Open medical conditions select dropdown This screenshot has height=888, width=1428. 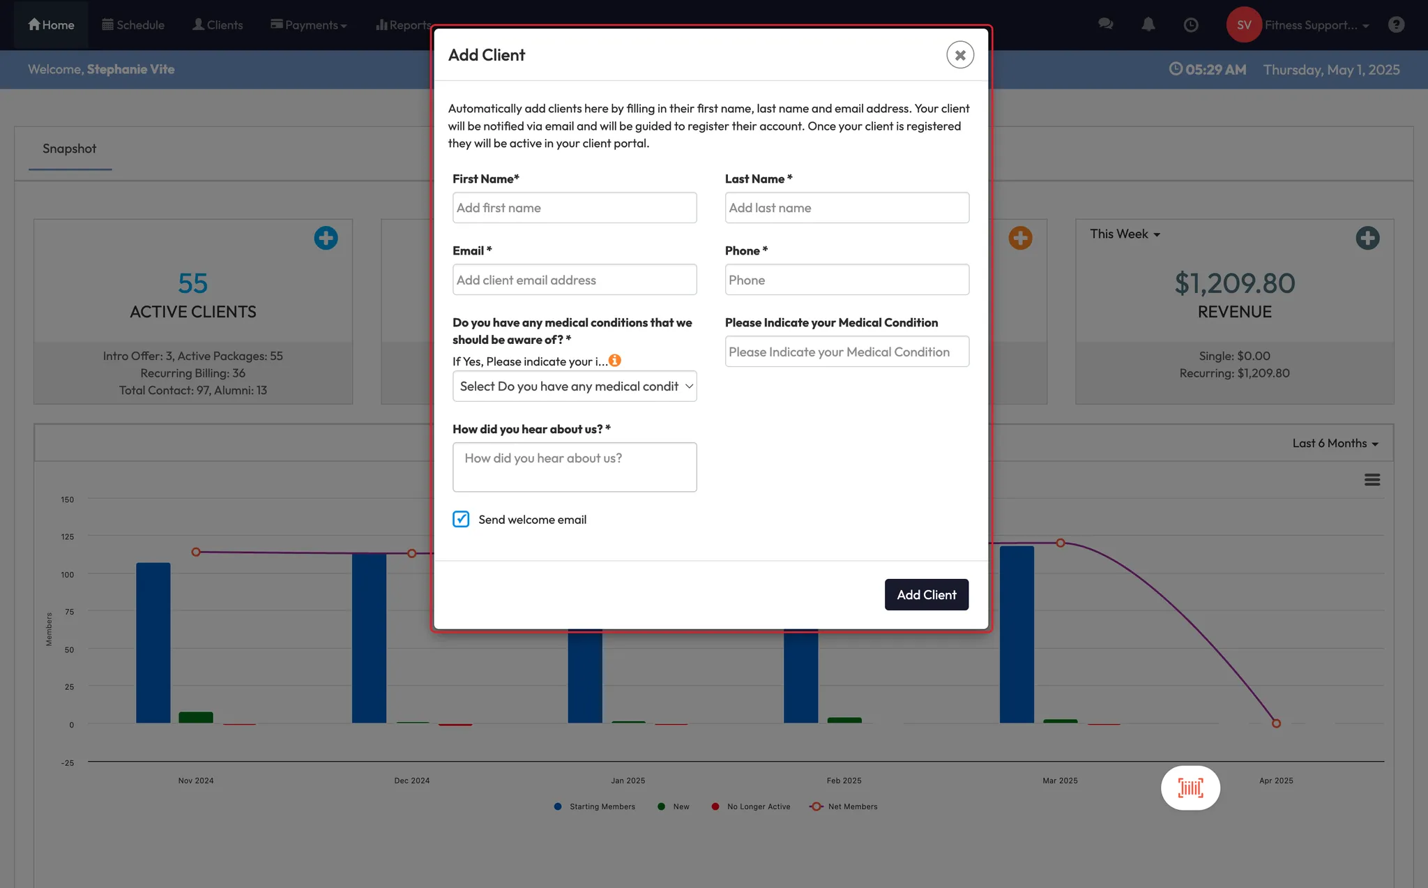point(575,386)
